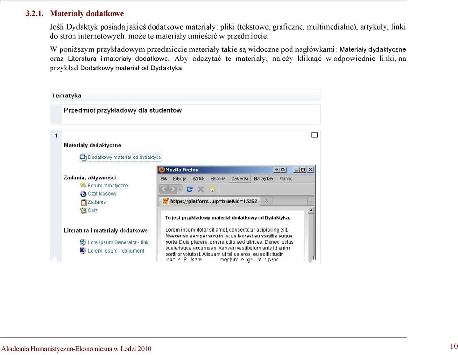Screen dimensions: 458x355
Task: Click the Czat klasowy chat icon
Action: [83, 194]
